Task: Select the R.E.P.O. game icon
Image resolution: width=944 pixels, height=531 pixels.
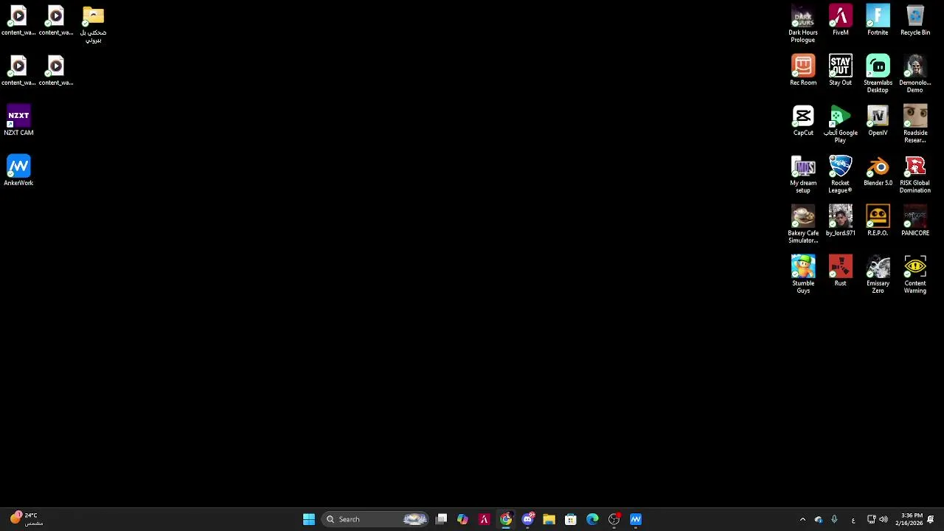Action: [878, 221]
